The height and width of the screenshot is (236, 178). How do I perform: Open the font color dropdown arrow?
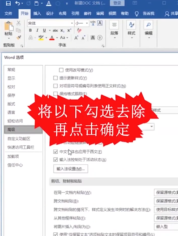pos(57,38)
